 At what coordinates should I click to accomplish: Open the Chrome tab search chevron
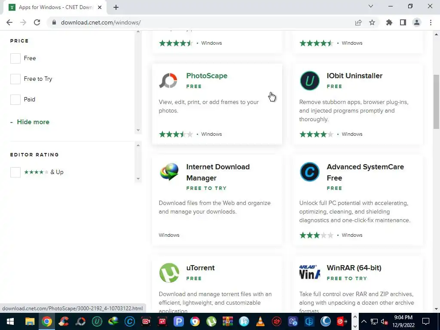coord(371,6)
